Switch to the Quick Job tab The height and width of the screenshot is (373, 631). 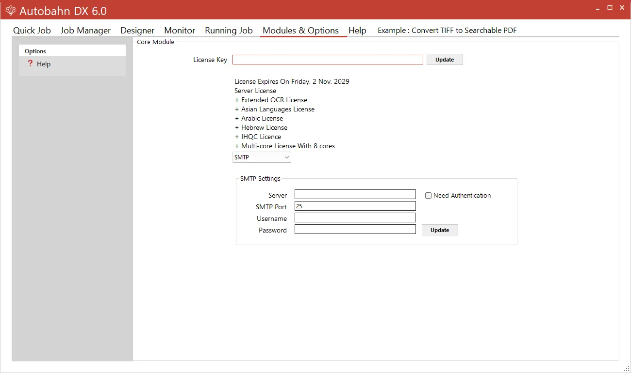pos(32,30)
